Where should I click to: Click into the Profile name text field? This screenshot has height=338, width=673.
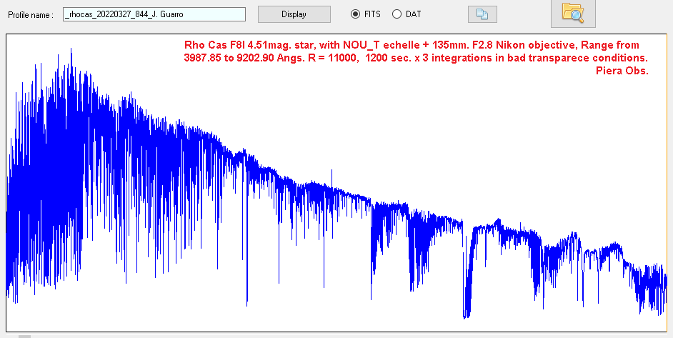tap(154, 14)
